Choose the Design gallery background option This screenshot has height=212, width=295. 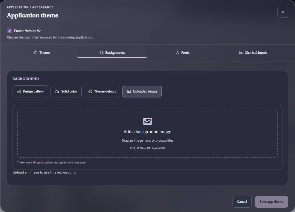(30, 91)
